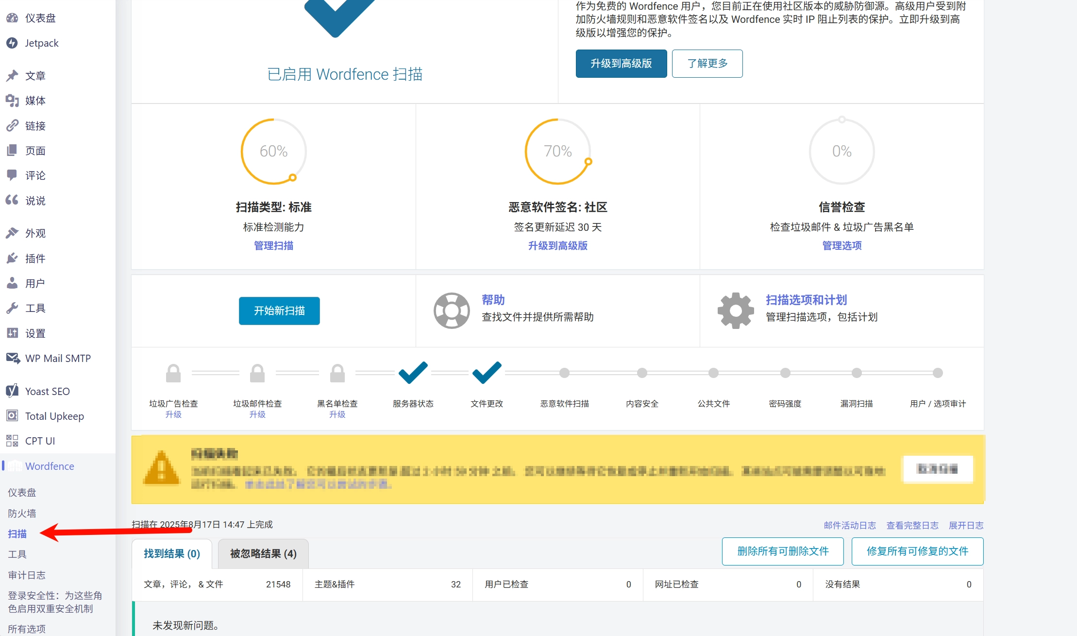The width and height of the screenshot is (1077, 636).
Task: Open 登录安全性 submenu item
Action: pyautogui.click(x=55, y=602)
